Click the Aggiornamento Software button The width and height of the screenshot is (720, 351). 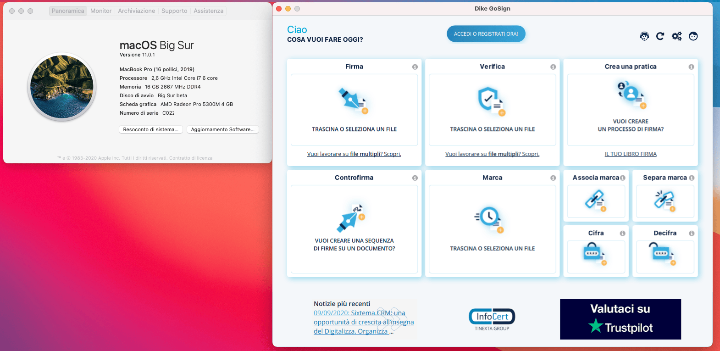[x=223, y=130]
